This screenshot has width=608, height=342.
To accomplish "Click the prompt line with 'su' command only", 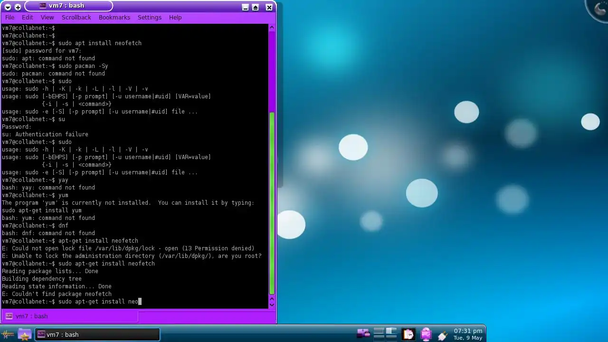I will point(33,119).
